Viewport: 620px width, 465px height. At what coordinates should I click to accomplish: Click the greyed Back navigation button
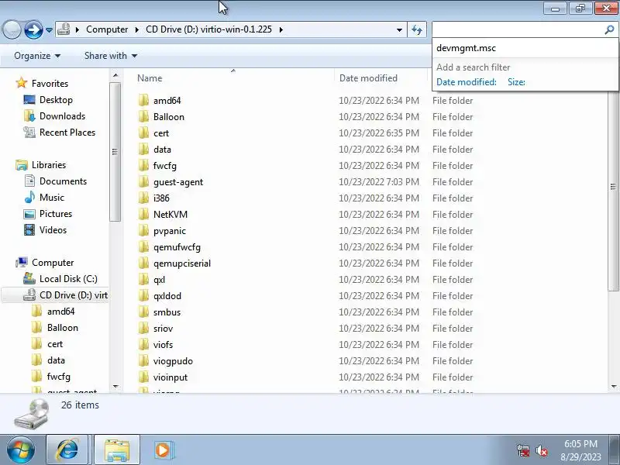12,29
